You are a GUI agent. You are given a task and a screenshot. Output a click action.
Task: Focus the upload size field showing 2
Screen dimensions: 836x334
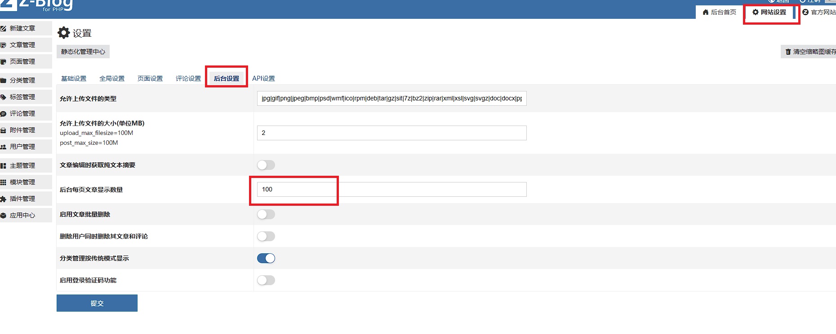click(x=391, y=133)
